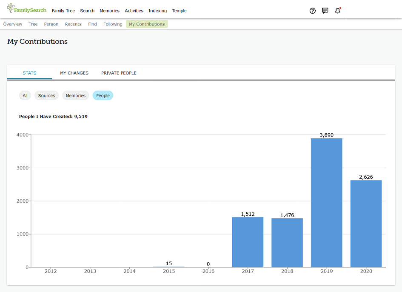Screen dimensions: 402x292
Task: Open the Memories top navigation menu
Action: [x=109, y=11]
